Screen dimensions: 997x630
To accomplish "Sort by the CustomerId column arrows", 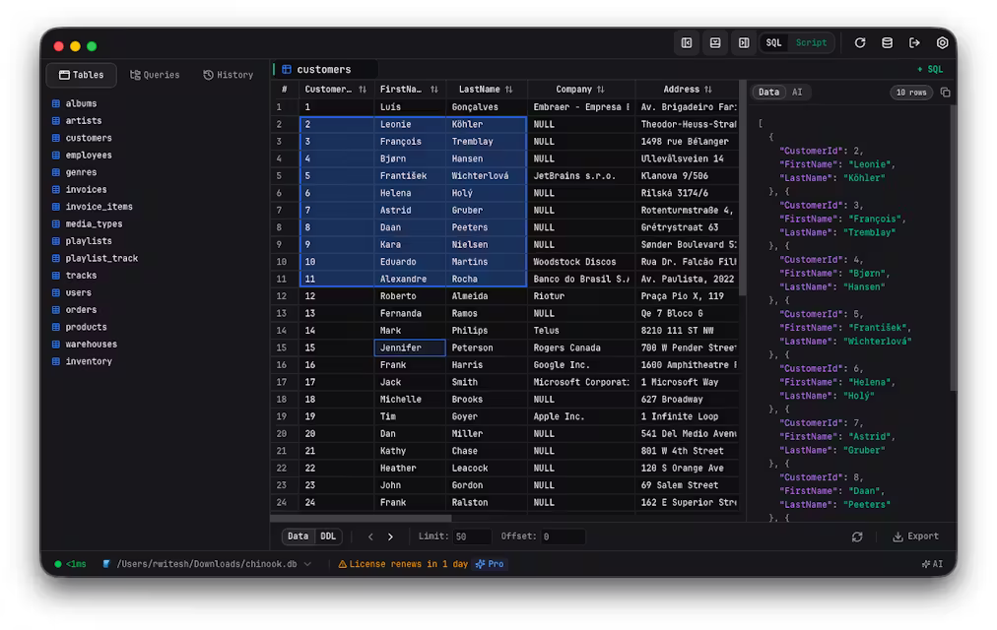I will 363,90.
